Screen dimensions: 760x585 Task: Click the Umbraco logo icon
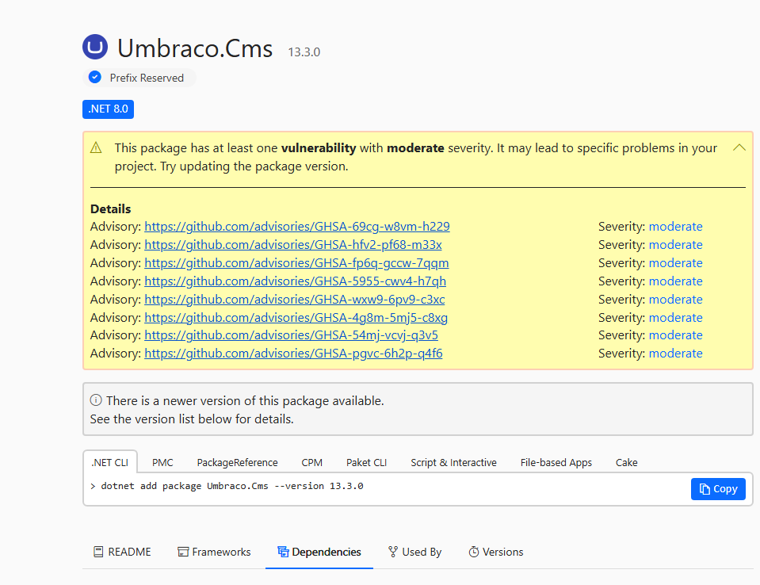(95, 48)
